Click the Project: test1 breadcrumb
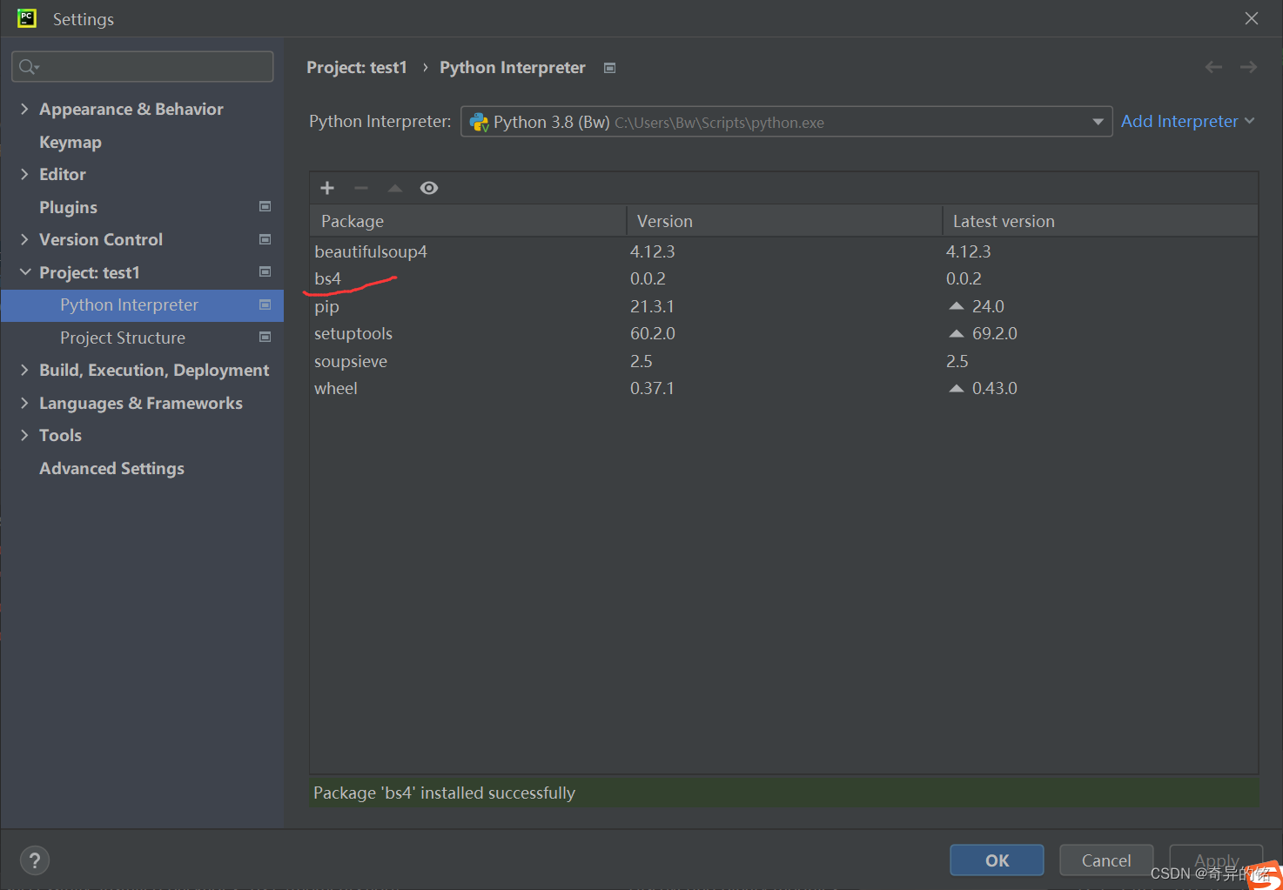 pos(357,67)
